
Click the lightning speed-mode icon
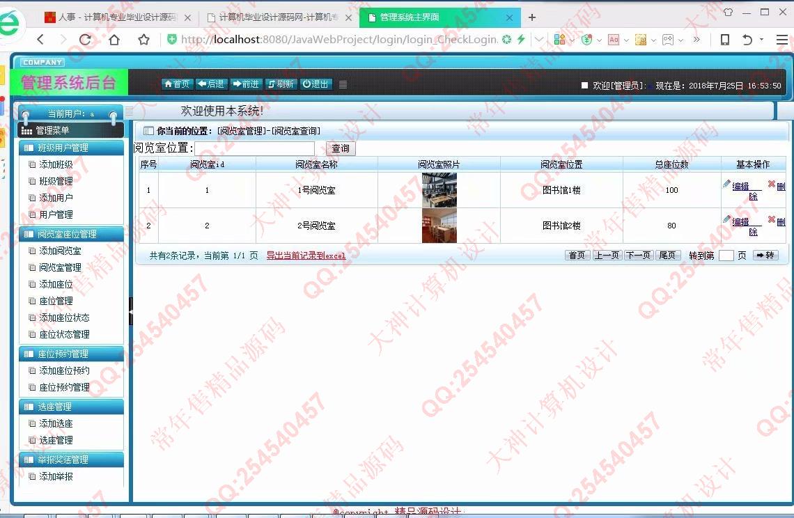point(520,39)
